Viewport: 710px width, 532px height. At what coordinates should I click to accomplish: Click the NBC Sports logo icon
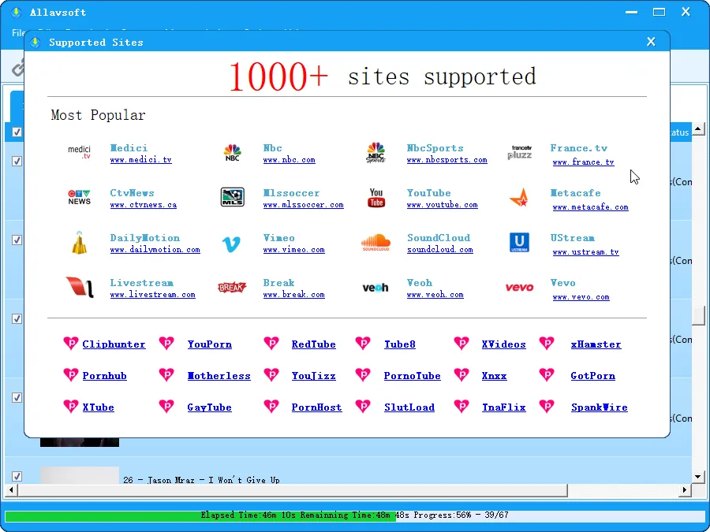point(376,152)
